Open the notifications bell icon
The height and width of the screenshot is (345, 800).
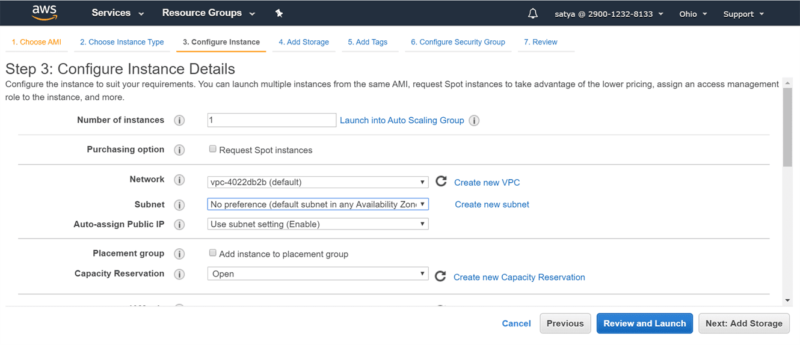(x=533, y=14)
